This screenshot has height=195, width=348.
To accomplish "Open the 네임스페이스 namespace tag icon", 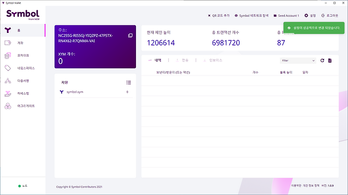I will coord(8,68).
